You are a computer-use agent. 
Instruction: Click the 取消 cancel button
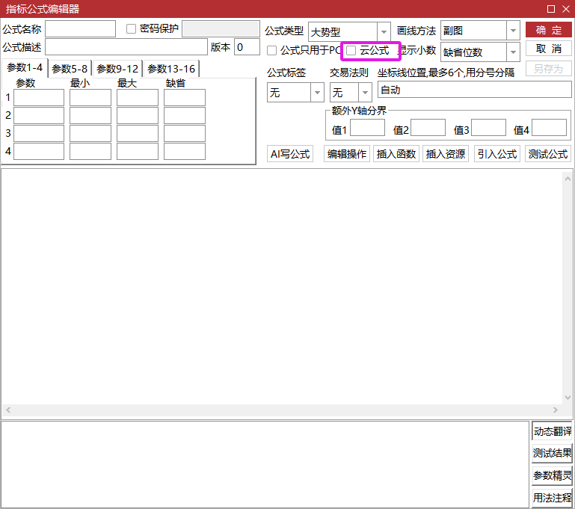coord(548,49)
